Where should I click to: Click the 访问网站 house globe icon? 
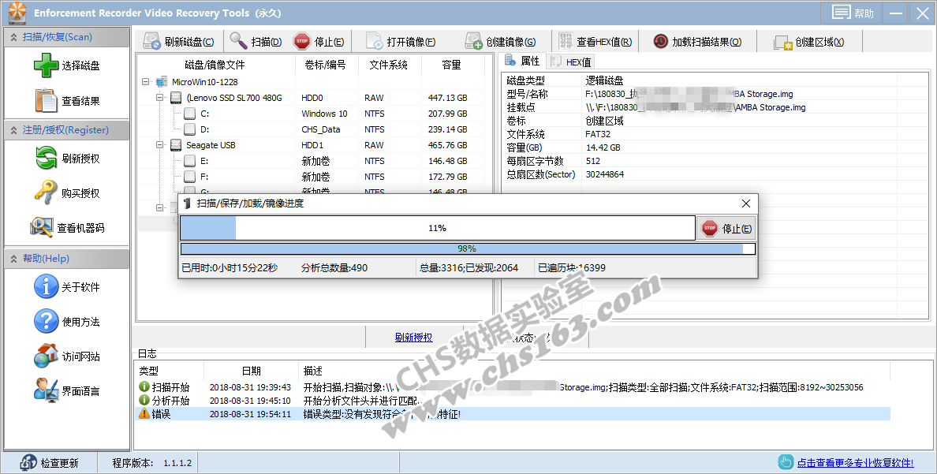coord(46,356)
